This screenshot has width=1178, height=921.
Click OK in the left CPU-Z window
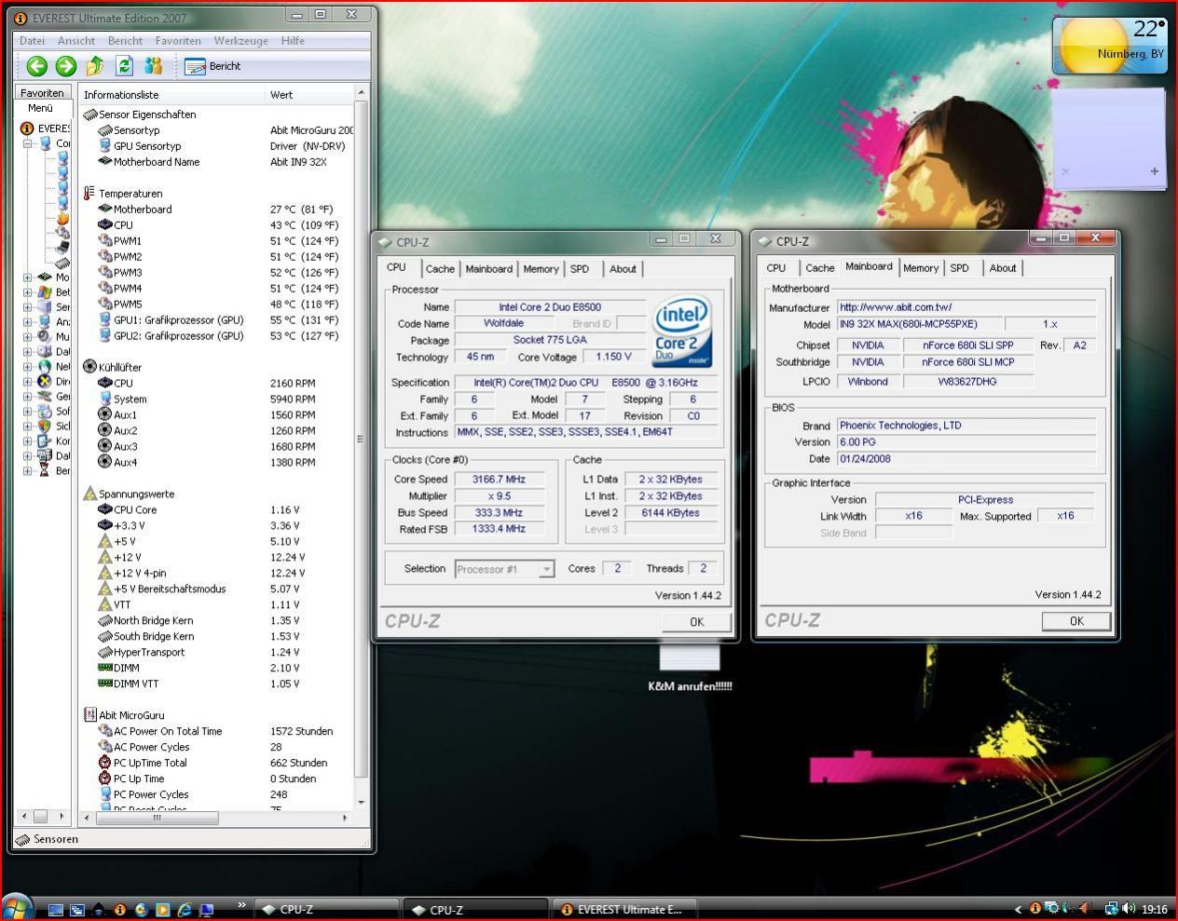click(696, 622)
